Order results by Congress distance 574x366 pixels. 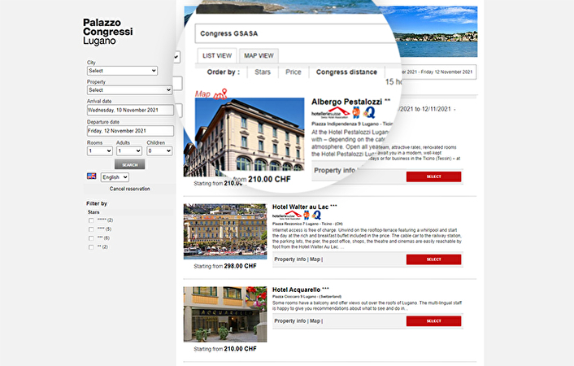(x=346, y=72)
